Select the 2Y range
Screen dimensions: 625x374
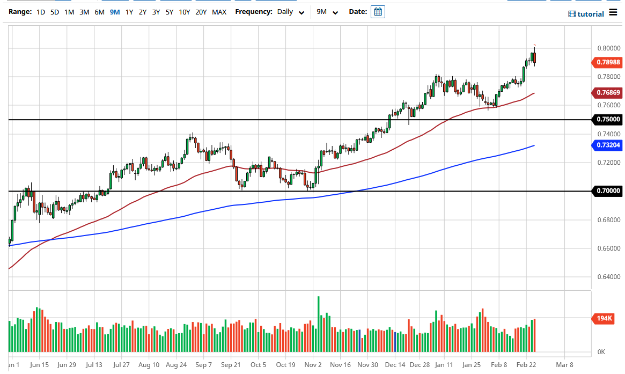tap(142, 11)
